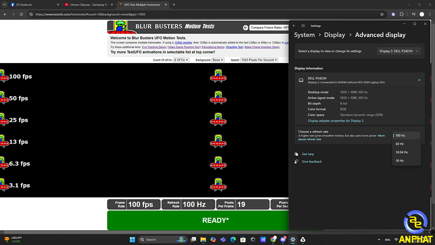Choose 60 Hz refresh rate

(x=406, y=144)
